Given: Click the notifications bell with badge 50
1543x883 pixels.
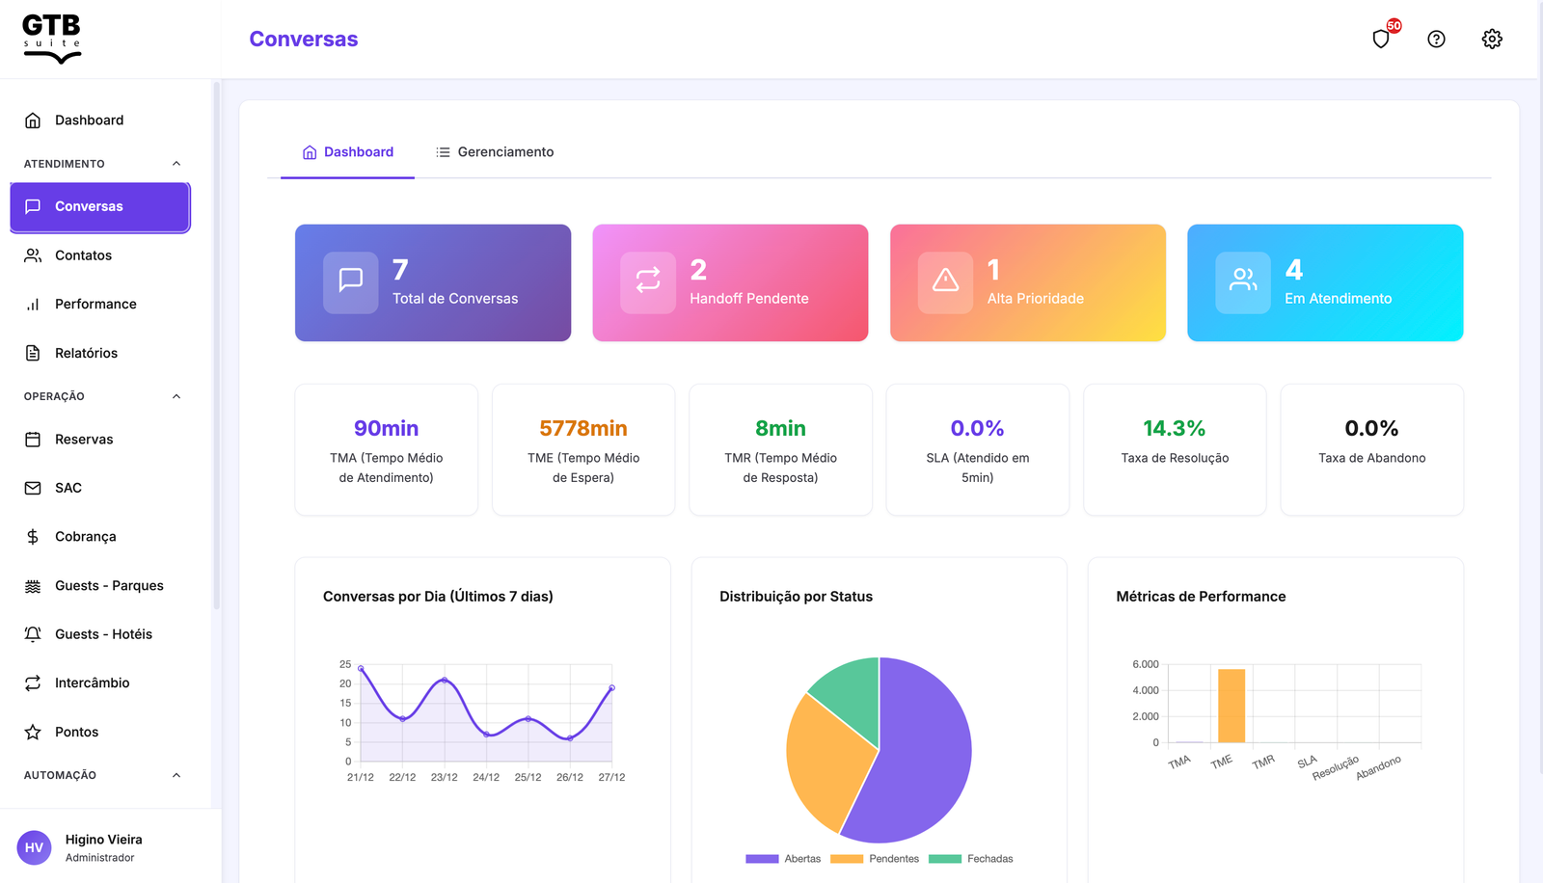Looking at the screenshot, I should (x=1381, y=39).
